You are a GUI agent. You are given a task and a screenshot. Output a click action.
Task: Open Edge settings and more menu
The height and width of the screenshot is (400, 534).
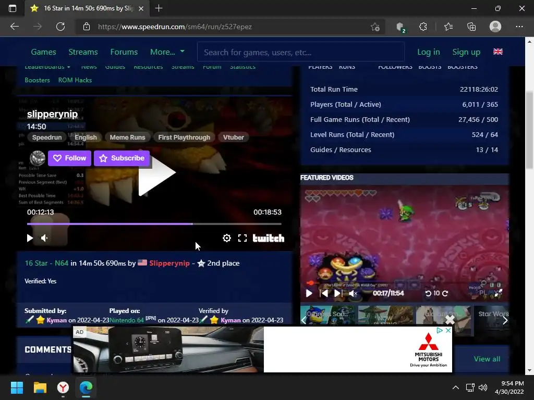pyautogui.click(x=519, y=27)
